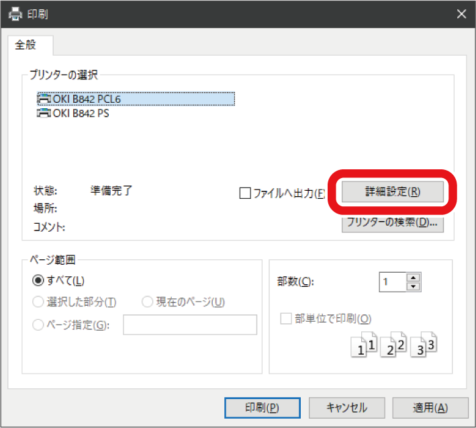
Task: Close the 印刷 dialog window
Action: pos(461,13)
